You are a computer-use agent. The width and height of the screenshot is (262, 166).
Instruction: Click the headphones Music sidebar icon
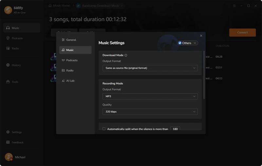pyautogui.click(x=8, y=28)
